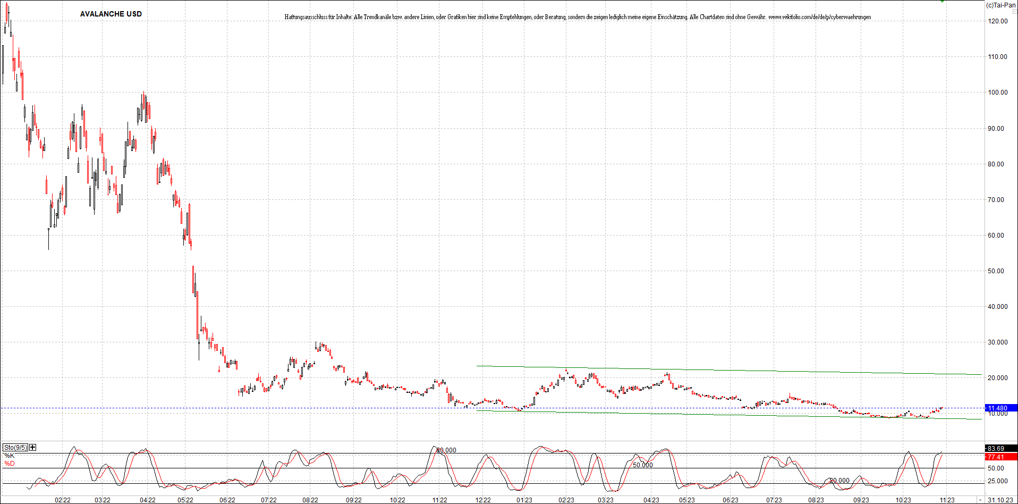1018x504 pixels.
Task: Click the 50.000 midline label in the stochastic panel
Action: (642, 464)
